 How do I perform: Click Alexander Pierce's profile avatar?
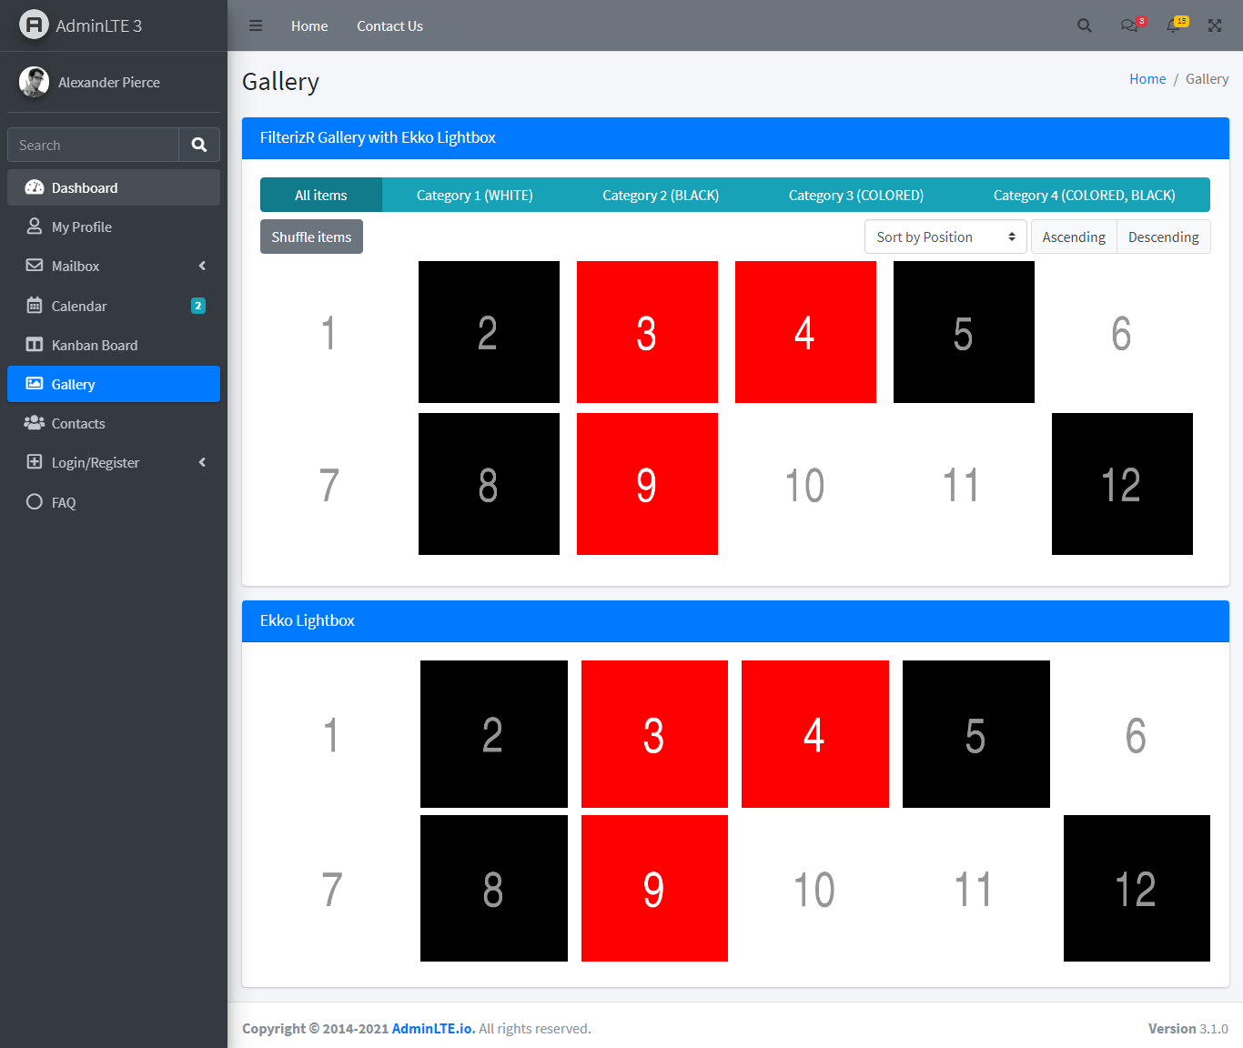point(34,82)
